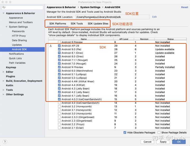Select Menus and Toolbars item

[21, 22]
